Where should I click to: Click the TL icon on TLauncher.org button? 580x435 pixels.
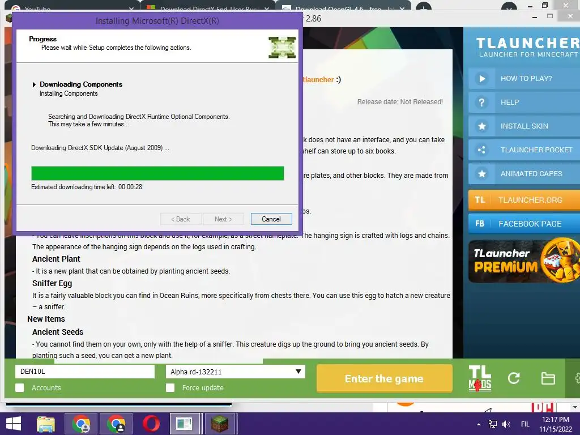480,200
